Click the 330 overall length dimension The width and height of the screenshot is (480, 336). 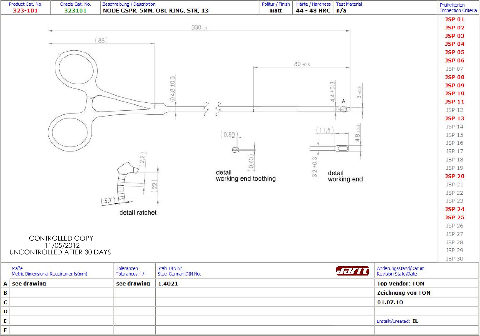point(196,27)
